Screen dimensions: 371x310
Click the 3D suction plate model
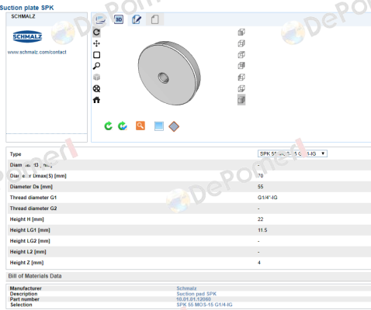coord(169,73)
